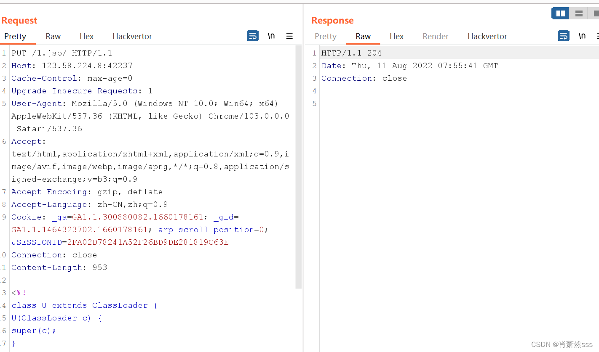Switch Response view to Hex tab
The height and width of the screenshot is (352, 599).
[397, 36]
